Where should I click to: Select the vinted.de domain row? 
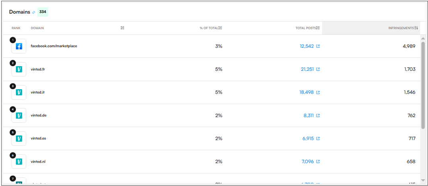pos(211,116)
